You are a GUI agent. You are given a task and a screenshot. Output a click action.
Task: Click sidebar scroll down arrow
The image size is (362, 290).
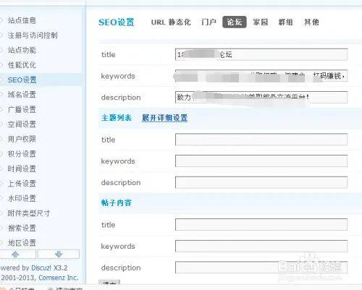click(x=59, y=255)
